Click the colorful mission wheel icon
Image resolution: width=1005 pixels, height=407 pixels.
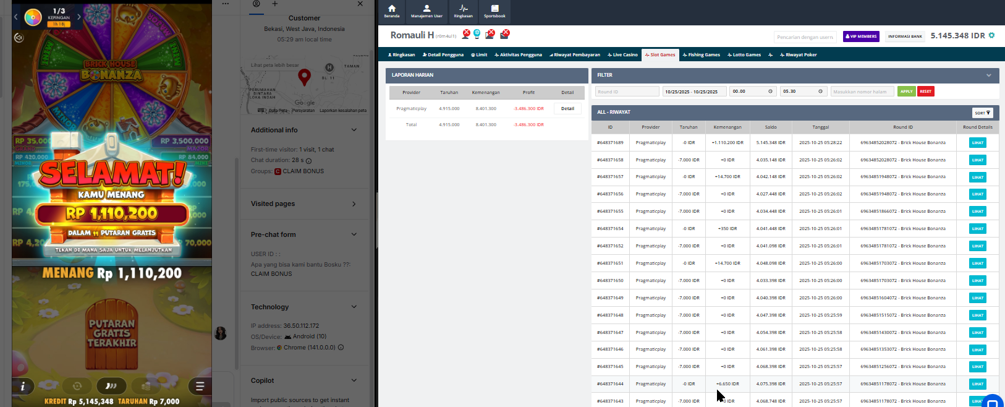[x=33, y=17]
